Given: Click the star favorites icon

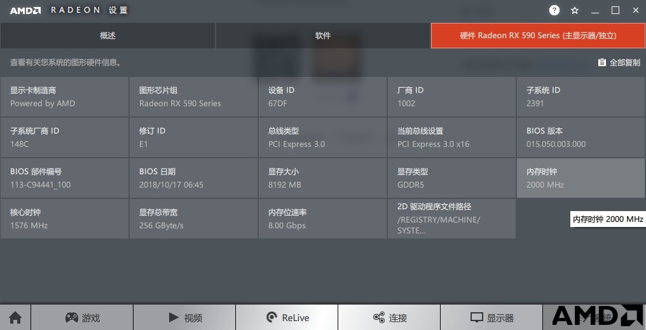Looking at the screenshot, I should 575,11.
